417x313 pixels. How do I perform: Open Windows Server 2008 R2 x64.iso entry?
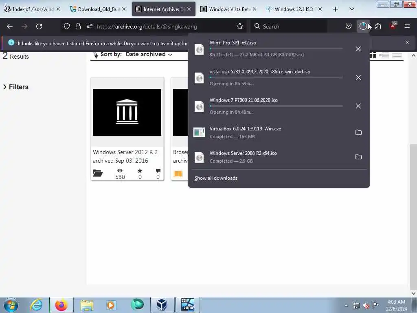click(270, 157)
